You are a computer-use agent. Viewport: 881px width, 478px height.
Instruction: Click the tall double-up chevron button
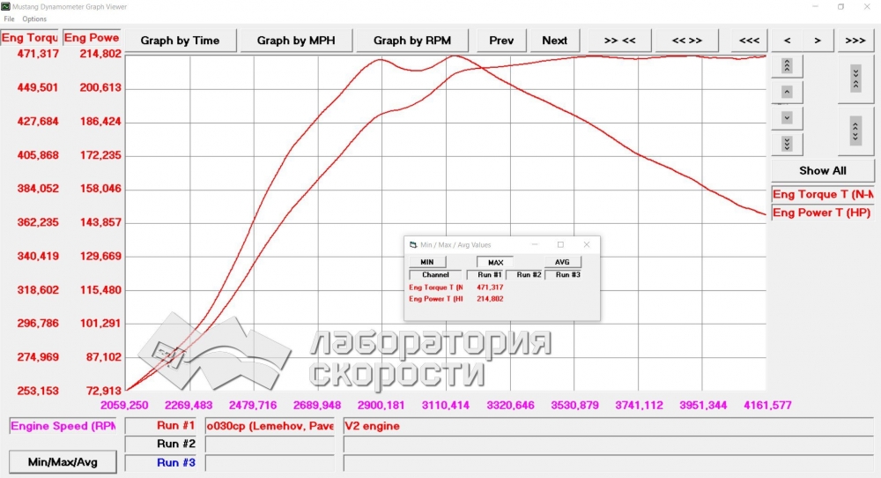click(855, 131)
